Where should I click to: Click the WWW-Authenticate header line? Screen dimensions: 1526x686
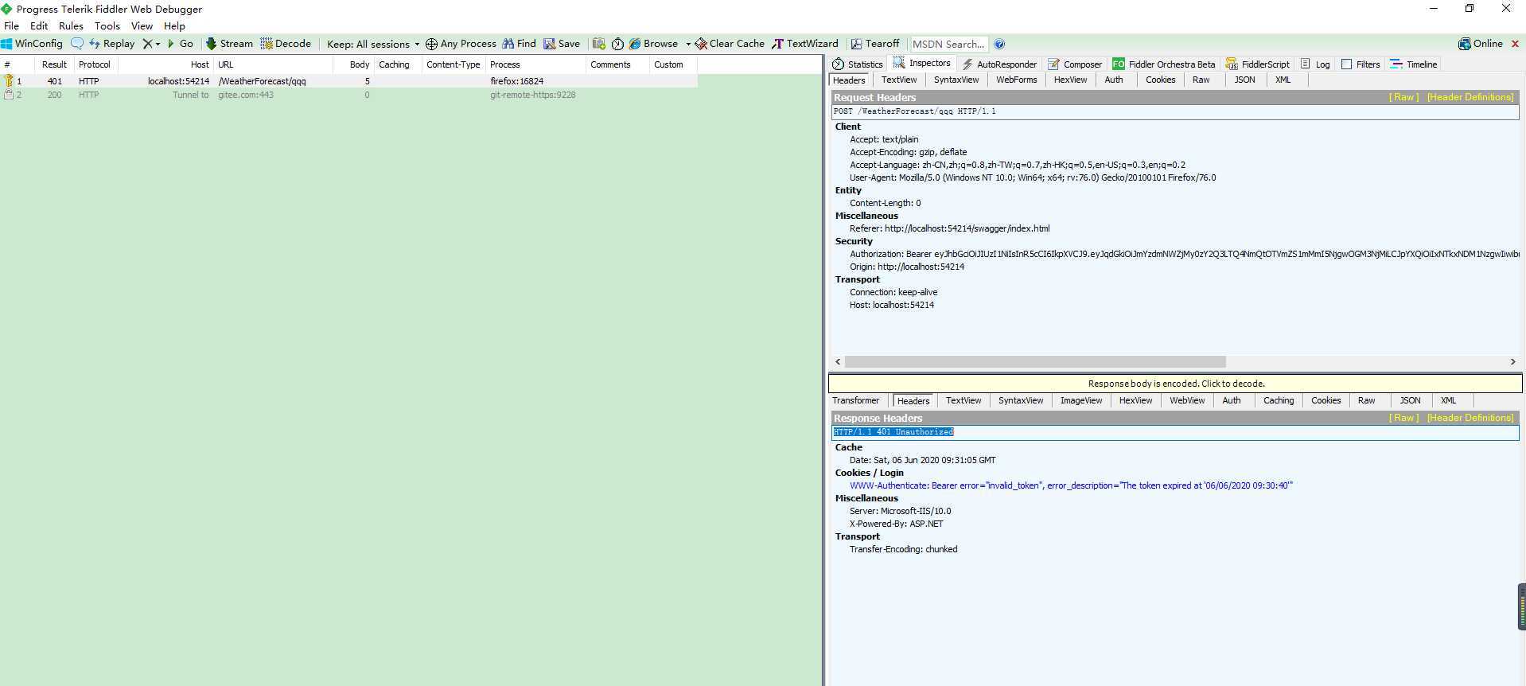tap(1071, 485)
